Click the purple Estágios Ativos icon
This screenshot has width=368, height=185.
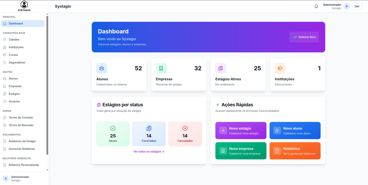click(x=220, y=68)
